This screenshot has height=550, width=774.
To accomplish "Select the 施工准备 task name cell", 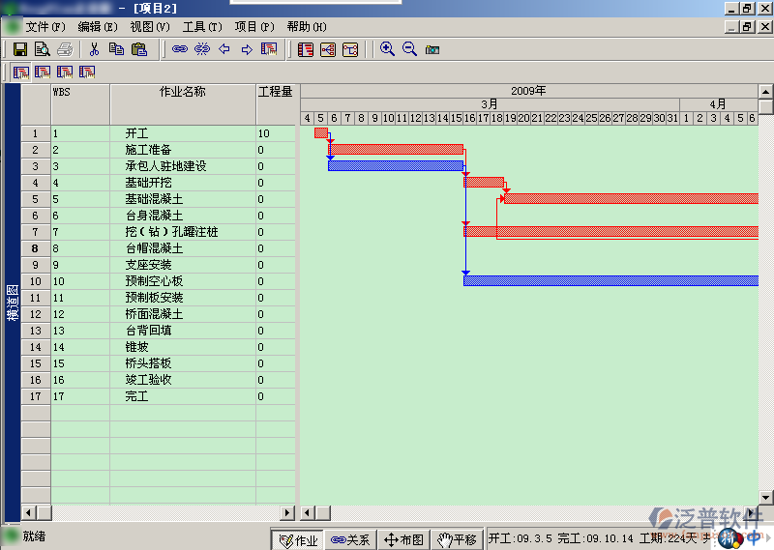I will pos(183,150).
